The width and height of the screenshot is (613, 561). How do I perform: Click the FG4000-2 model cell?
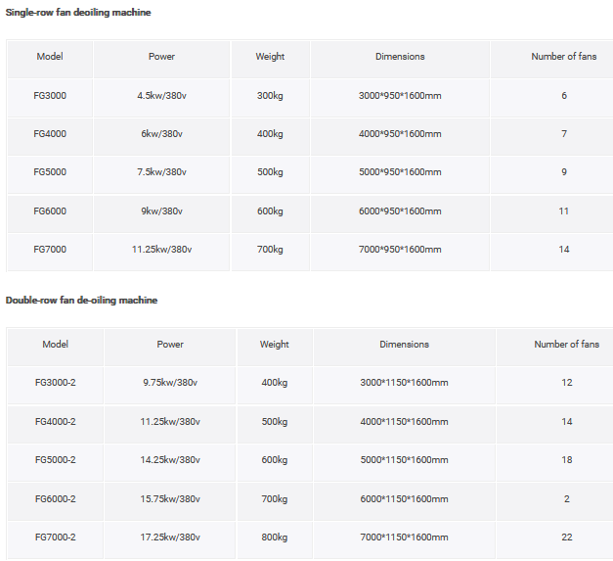point(55,422)
